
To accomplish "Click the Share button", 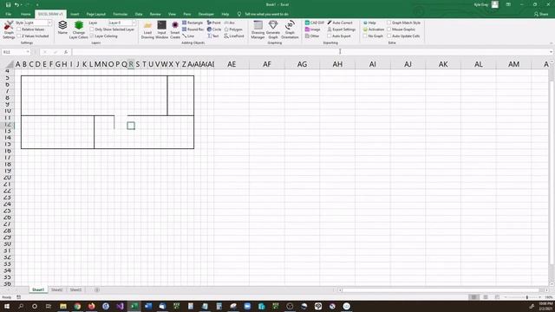I will coord(541,14).
